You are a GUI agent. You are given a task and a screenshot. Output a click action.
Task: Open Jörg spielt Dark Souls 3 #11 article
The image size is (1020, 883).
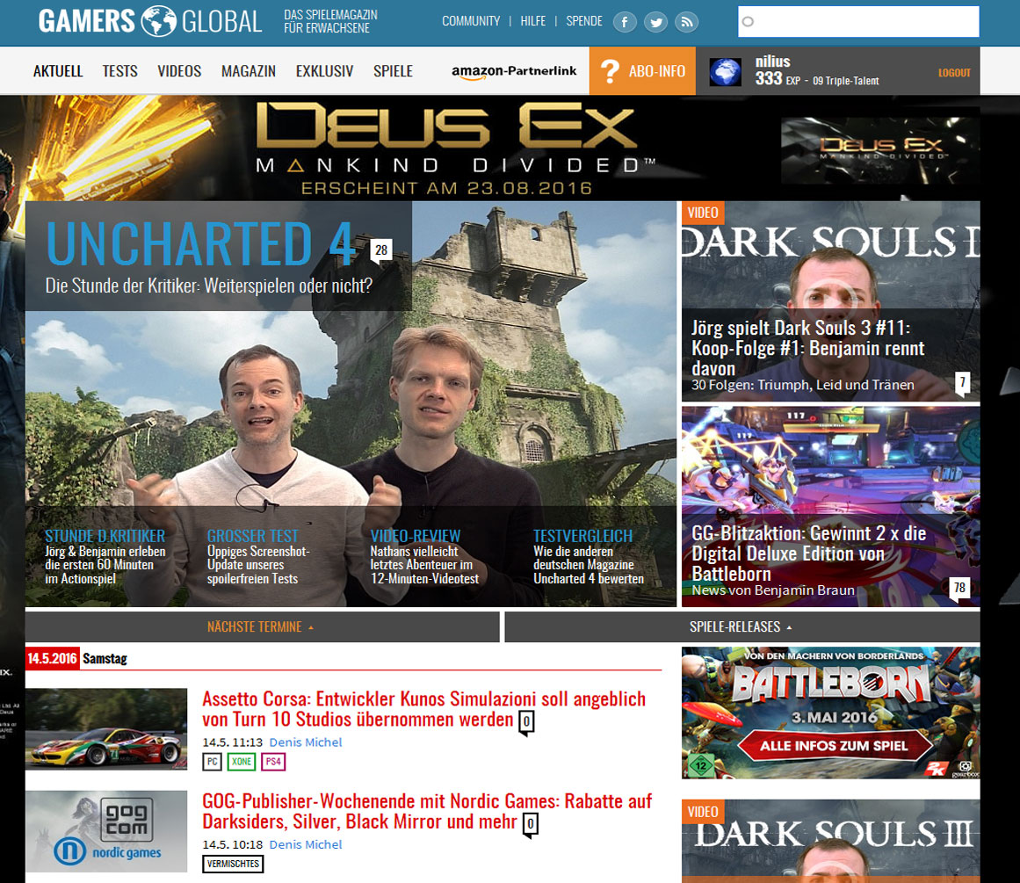pyautogui.click(x=808, y=348)
